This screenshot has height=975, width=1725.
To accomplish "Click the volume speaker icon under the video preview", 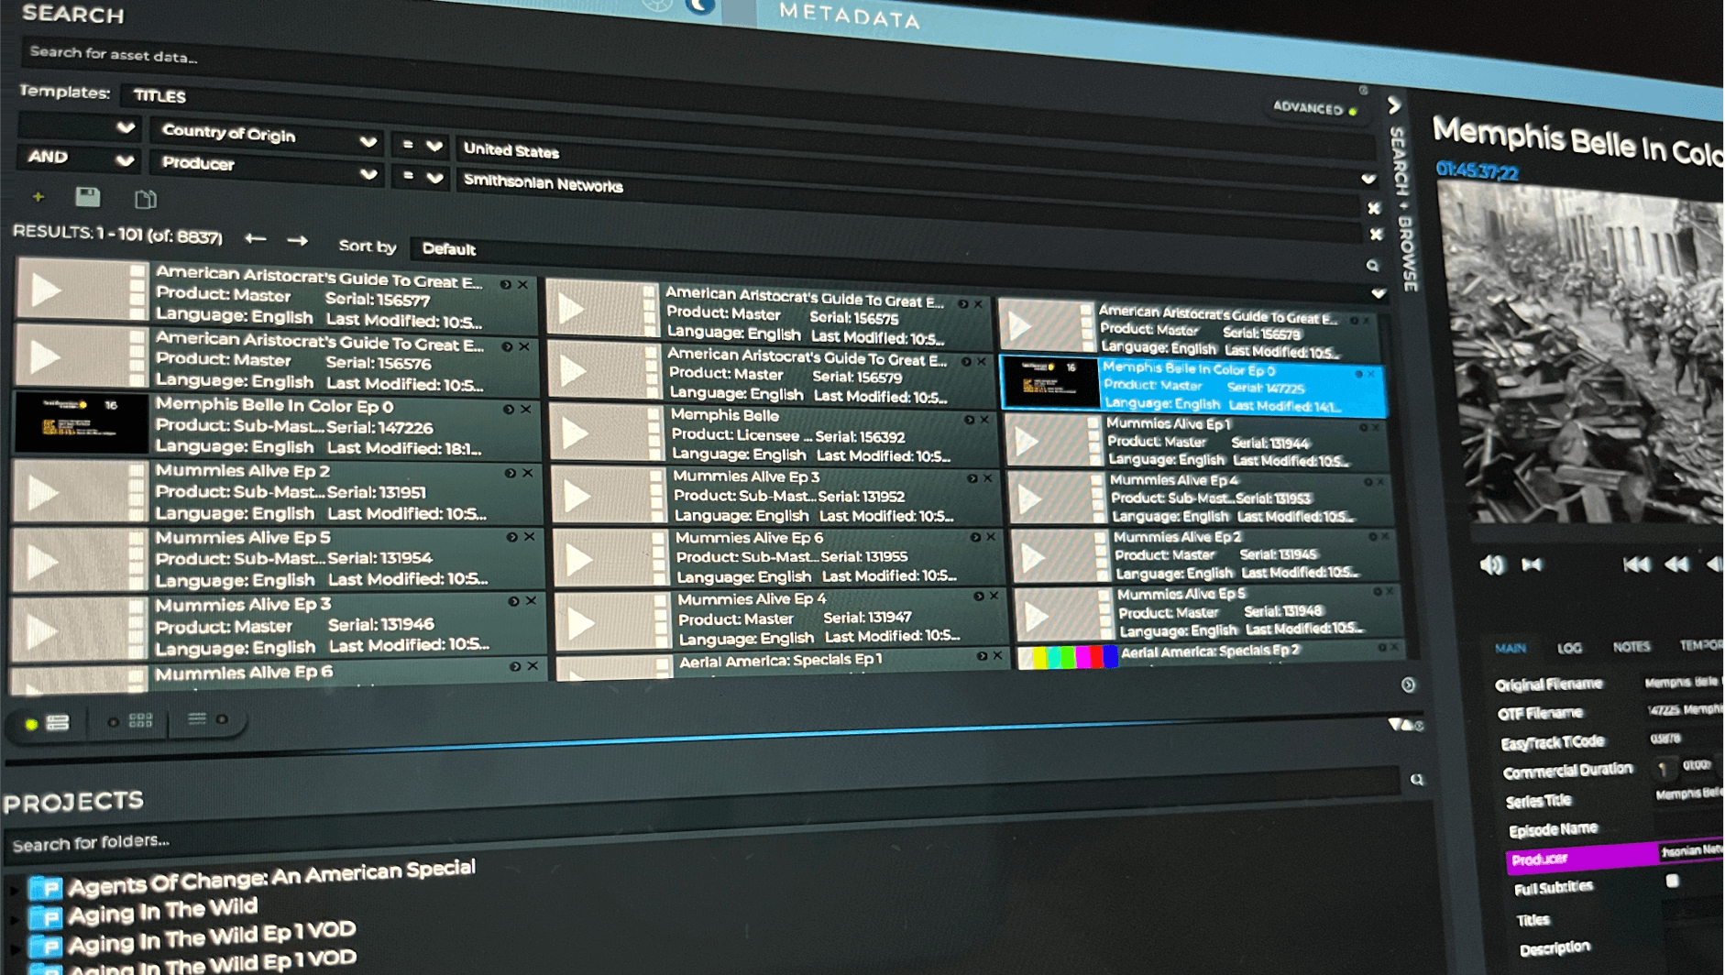I will [x=1491, y=564].
